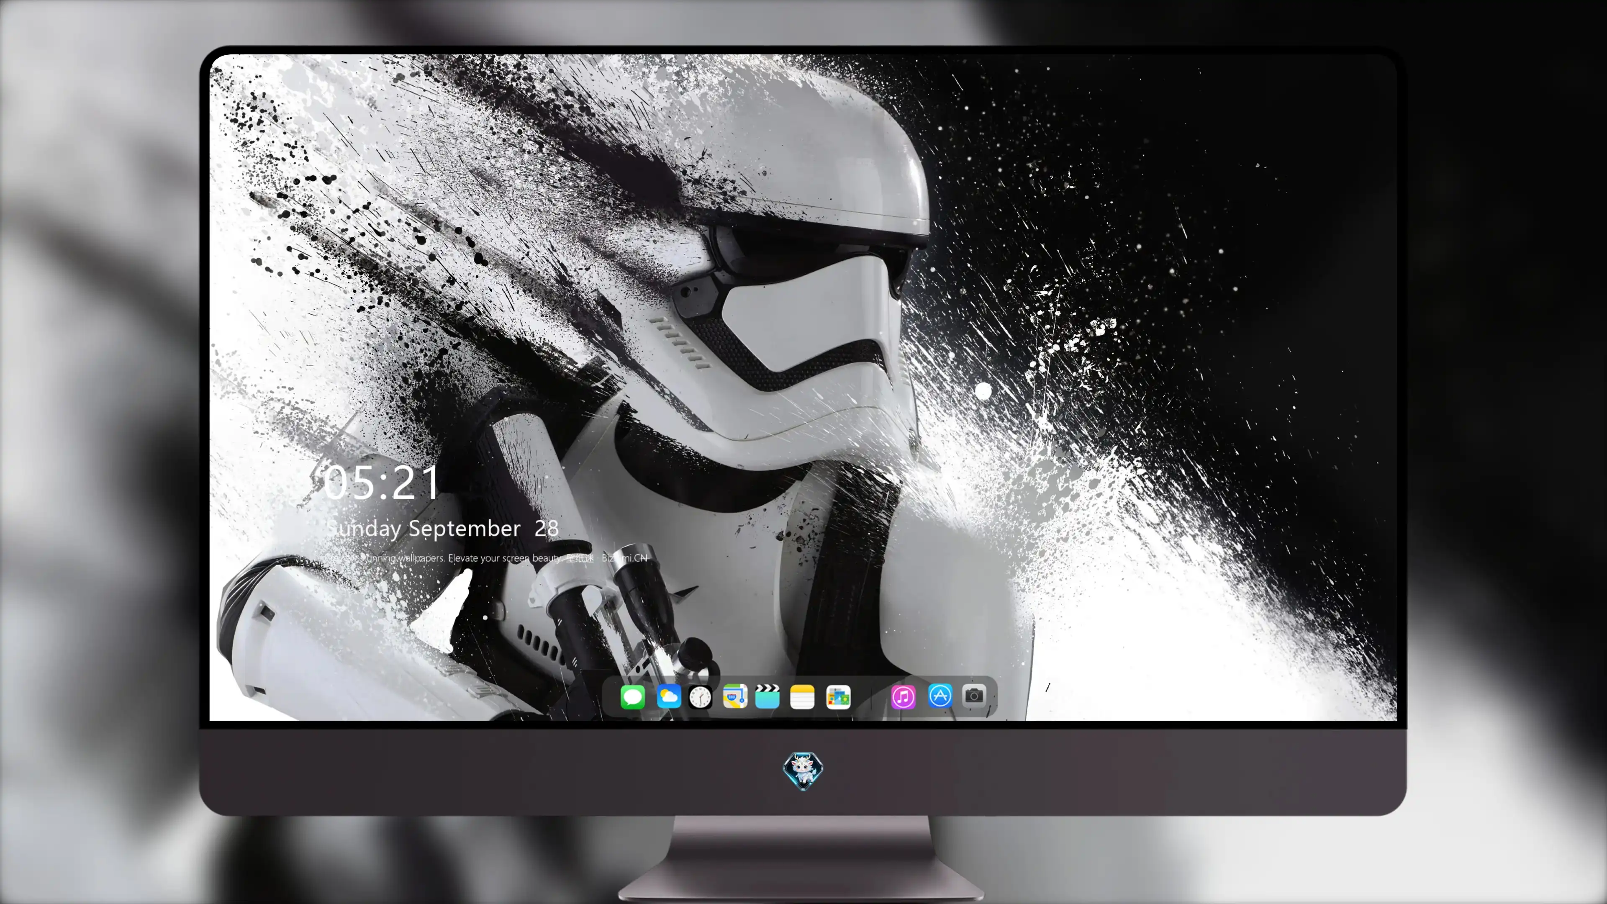Click the 05:21 clock widget
Viewport: 1607px width, 904px height.
click(380, 482)
